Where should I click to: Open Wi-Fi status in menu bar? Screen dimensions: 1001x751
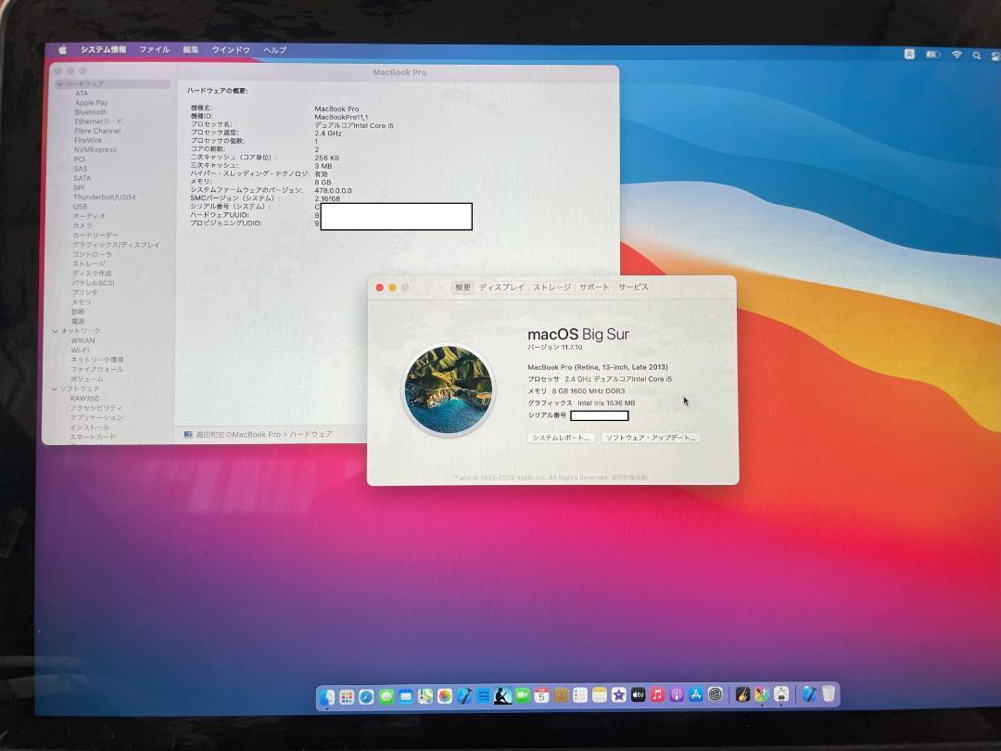pos(957,55)
